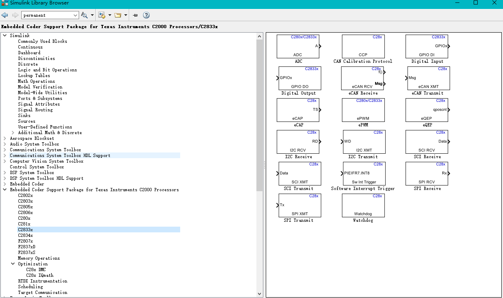Select C28x IQmath in the tree

click(x=40, y=275)
